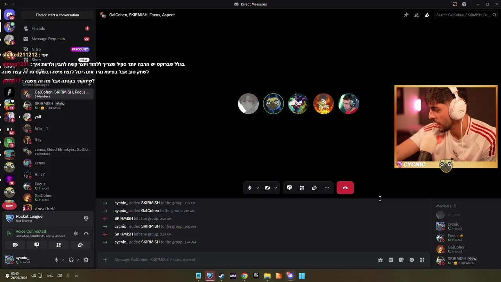501x282 pixels.
Task: Hang up with the red disconnect button
Action: [x=345, y=188]
